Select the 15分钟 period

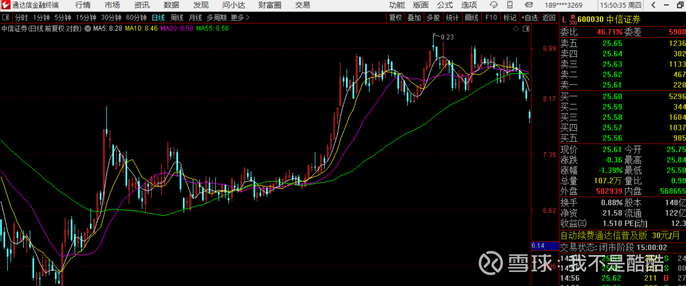86,18
